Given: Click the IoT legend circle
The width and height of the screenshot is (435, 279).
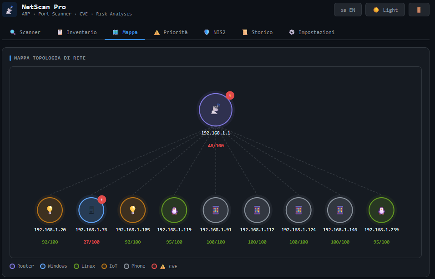Looking at the screenshot, I should (104, 266).
